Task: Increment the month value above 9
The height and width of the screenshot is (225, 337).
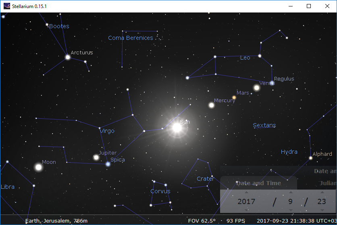Action: point(290,192)
